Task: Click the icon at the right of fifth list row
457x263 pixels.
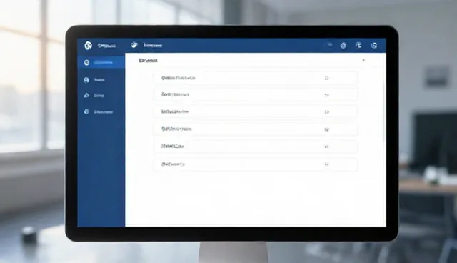Action: (327, 147)
